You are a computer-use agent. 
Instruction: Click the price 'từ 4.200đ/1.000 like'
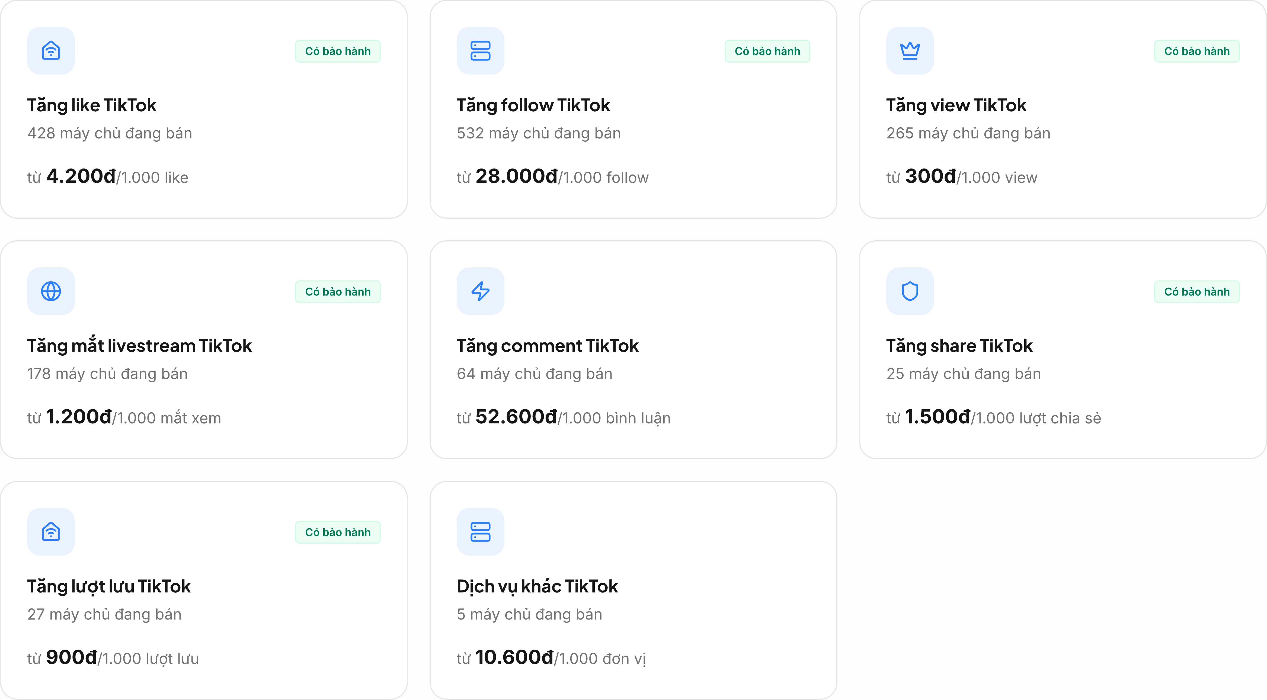tap(108, 176)
